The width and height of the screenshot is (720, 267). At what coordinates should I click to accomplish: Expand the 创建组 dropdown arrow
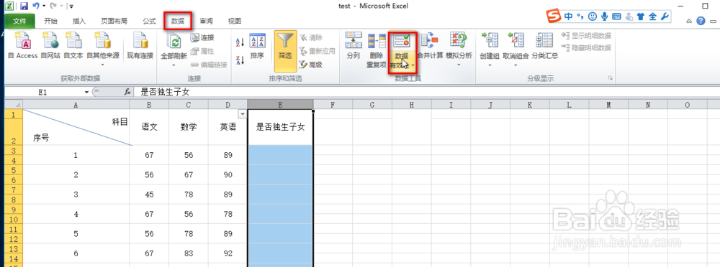click(490, 65)
